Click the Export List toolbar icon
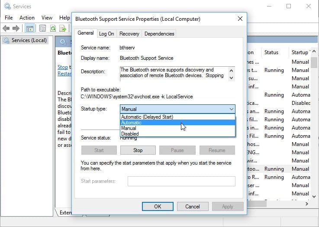 pos(63,28)
